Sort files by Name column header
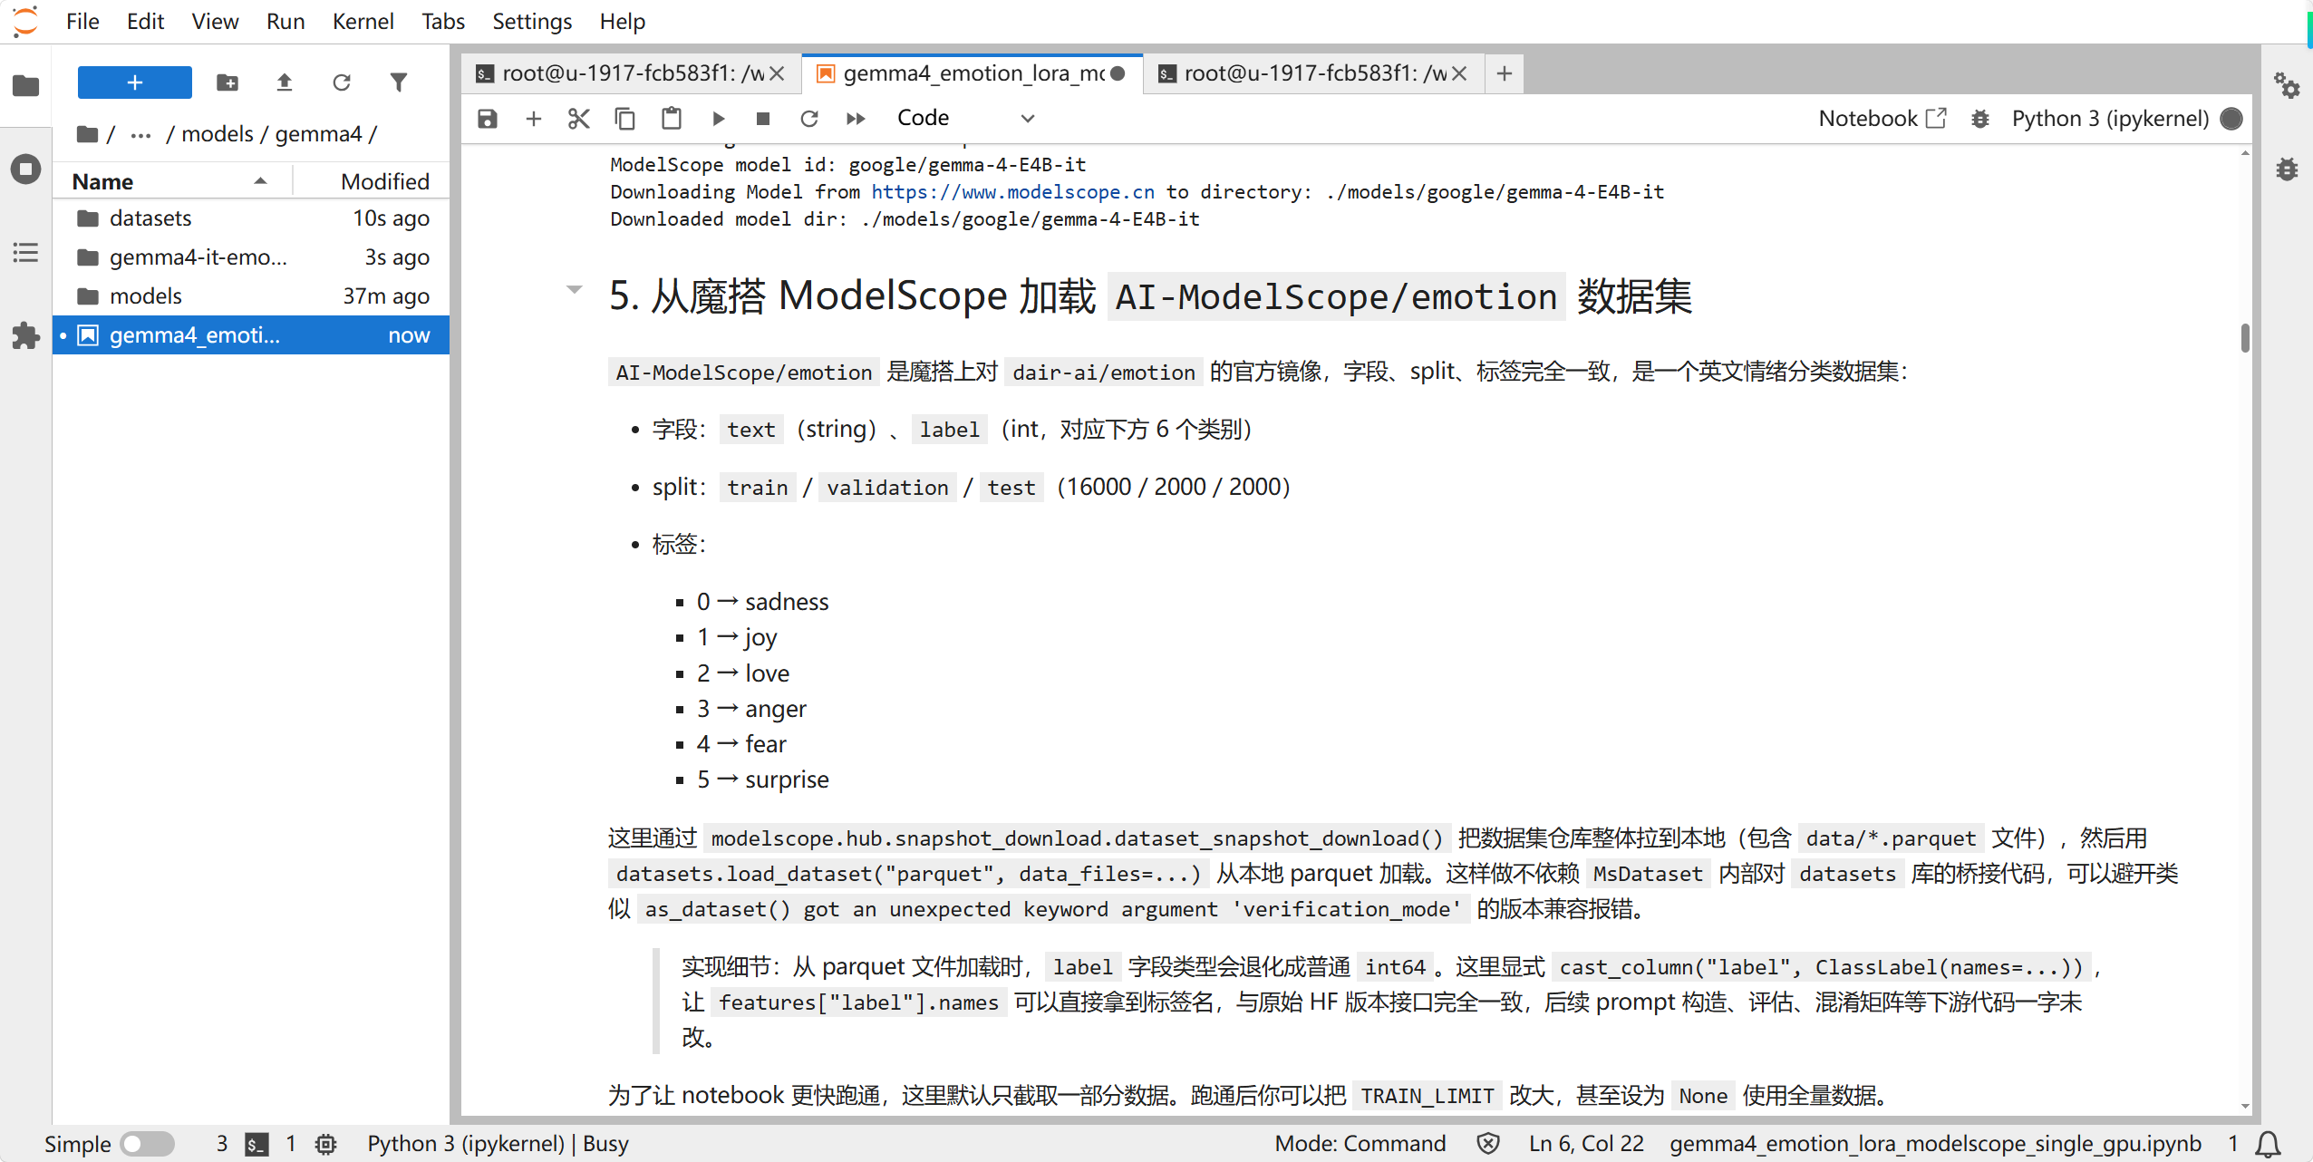Image resolution: width=2313 pixels, height=1162 pixels. 172,181
